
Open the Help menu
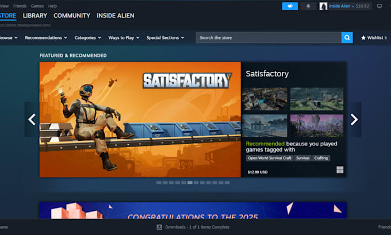pyautogui.click(x=52, y=6)
